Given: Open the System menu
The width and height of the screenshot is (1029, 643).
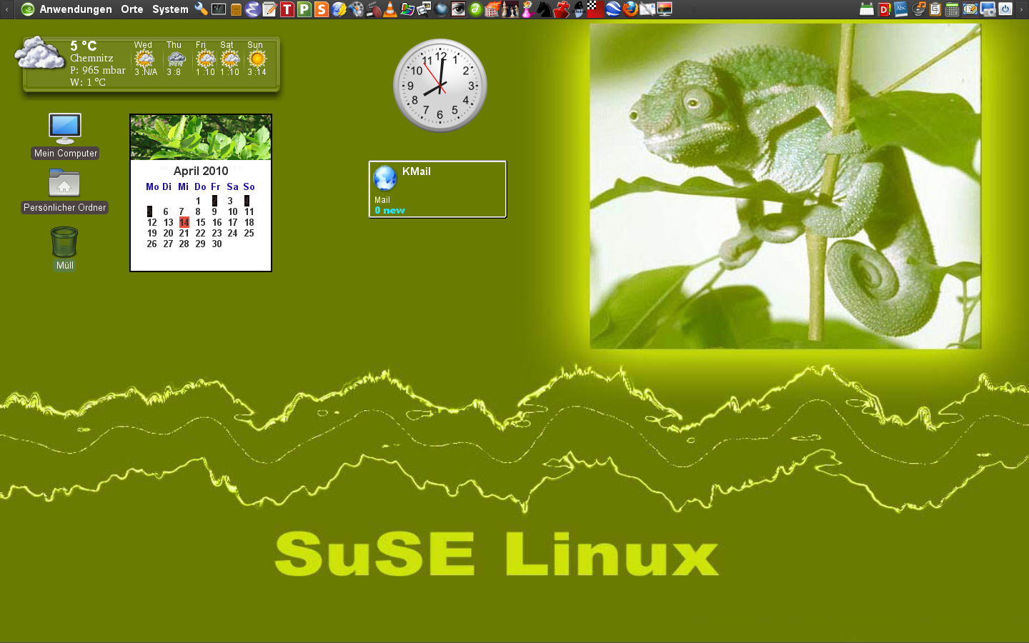Looking at the screenshot, I should coord(170,9).
